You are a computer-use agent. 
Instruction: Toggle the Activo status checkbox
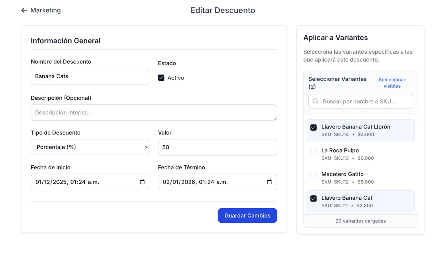(x=161, y=78)
